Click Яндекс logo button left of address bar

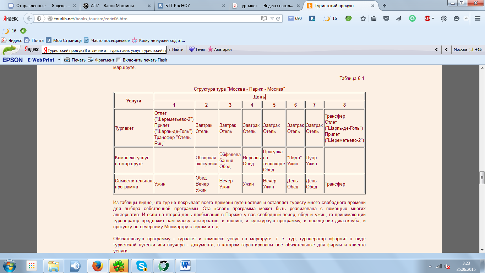pyautogui.click(x=11, y=18)
